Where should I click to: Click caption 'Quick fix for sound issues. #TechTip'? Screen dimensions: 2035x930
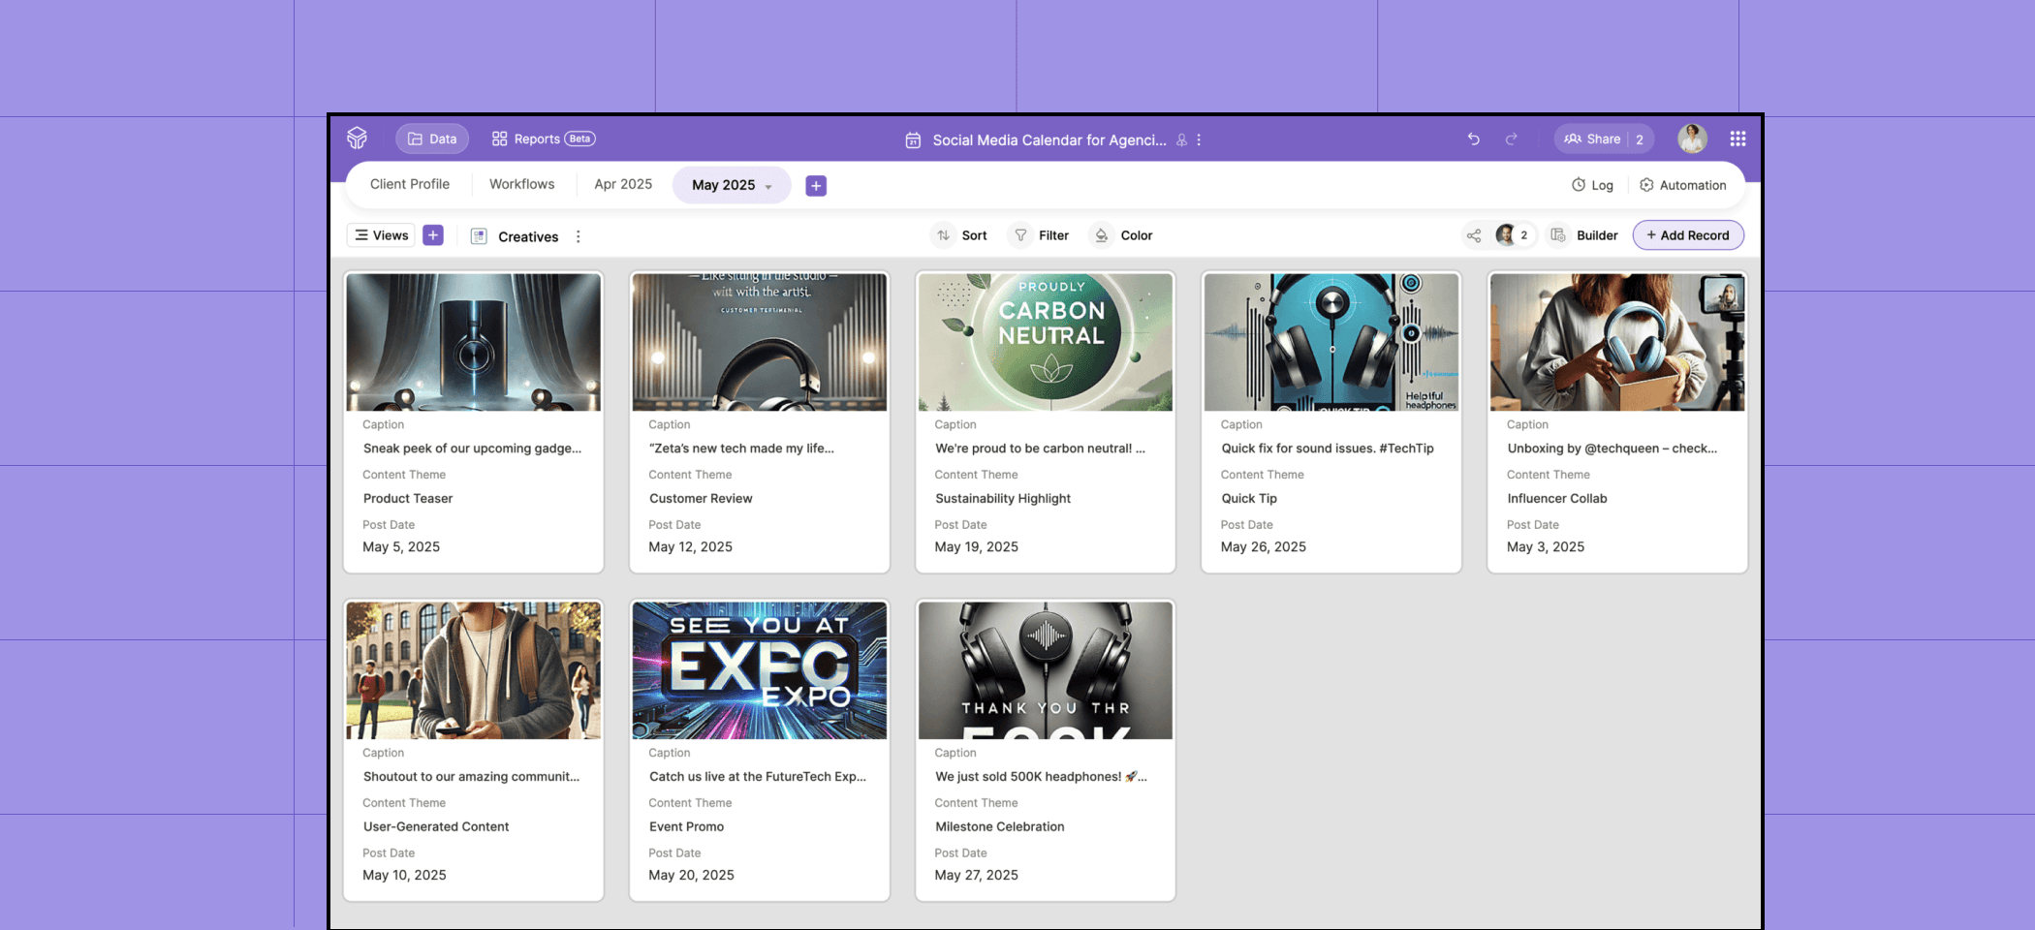[1328, 449]
